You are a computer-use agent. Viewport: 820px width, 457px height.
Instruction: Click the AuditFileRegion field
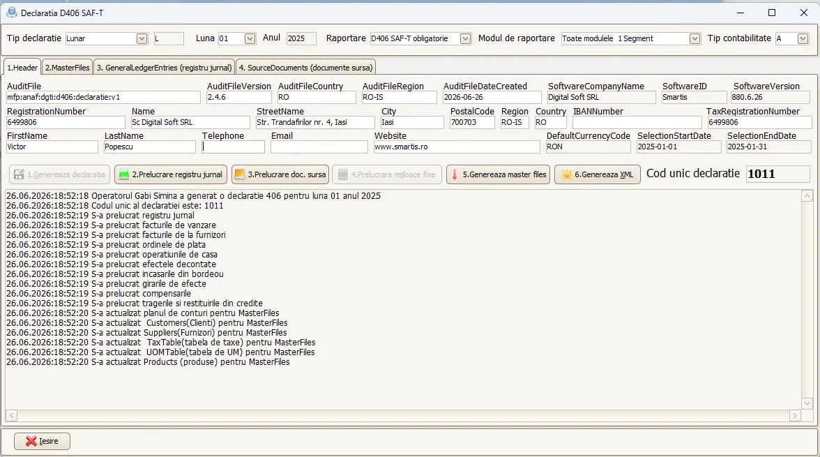pyautogui.click(x=399, y=98)
